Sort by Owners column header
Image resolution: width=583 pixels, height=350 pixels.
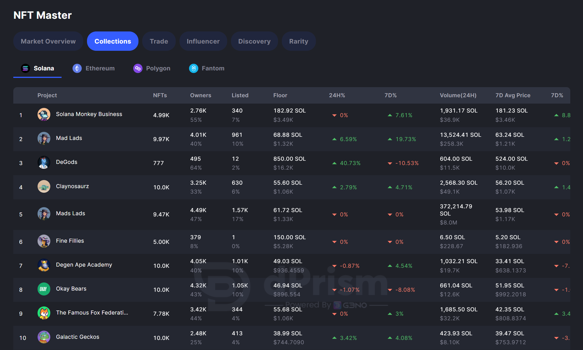(201, 96)
